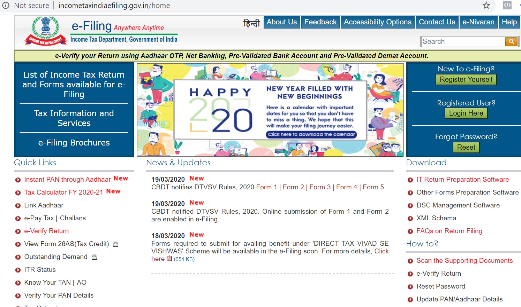Focus the Search input box
Viewport: 521px width, 307px height.
pos(463,41)
